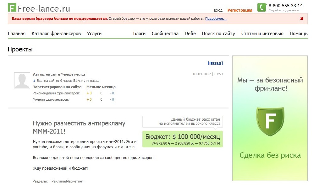Image resolution: width=319 pixels, height=185 pixels.
Task: Open the Реклама/Маркетинг category link
Action: click(68, 181)
